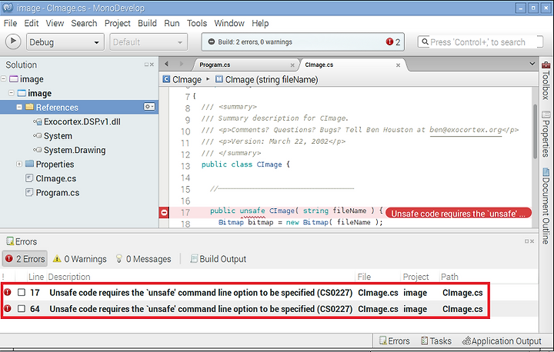The height and width of the screenshot is (352, 554).
Task: Expand the Properties folder
Action: [x=19, y=164]
